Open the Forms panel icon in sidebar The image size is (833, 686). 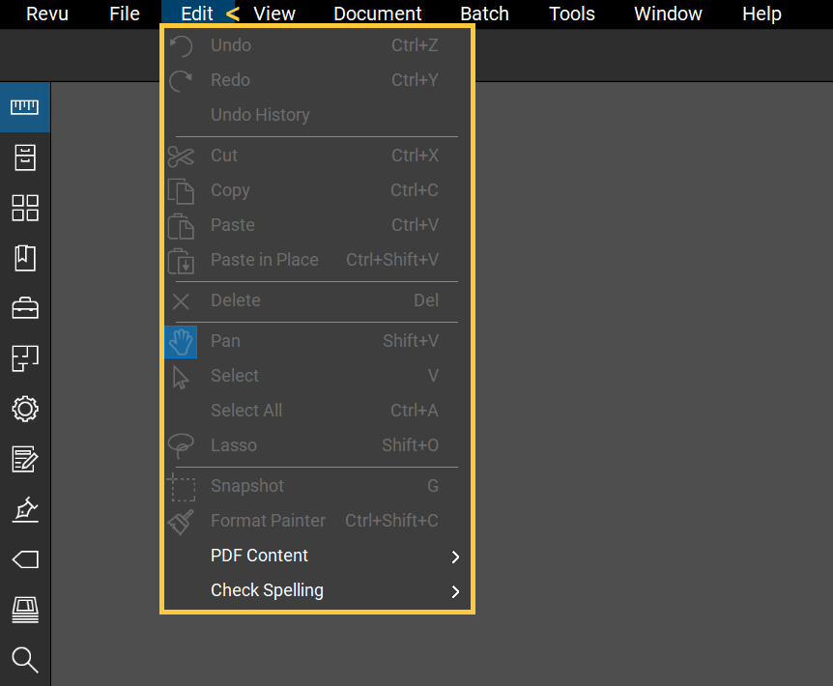point(25,459)
